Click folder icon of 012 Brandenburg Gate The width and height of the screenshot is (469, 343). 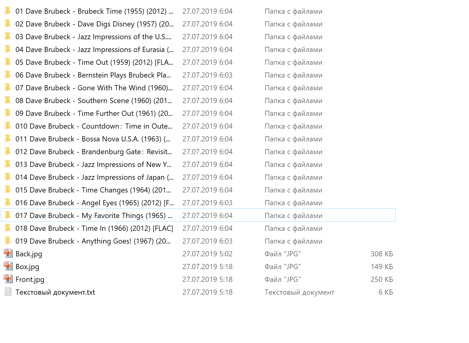8,152
